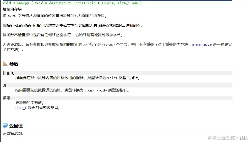This screenshot has height=142, width=250.
Task: Open the size_t link
Action: [x=21, y=108]
